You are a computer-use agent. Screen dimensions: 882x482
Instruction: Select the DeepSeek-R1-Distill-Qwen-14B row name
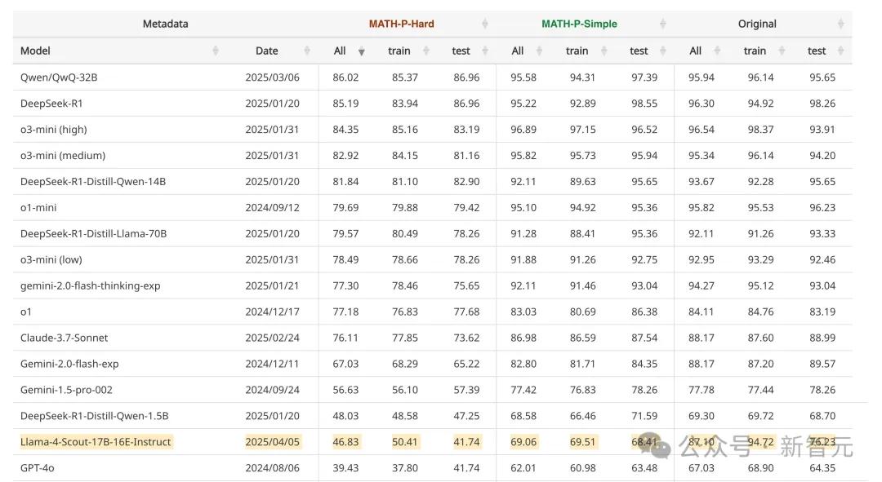click(93, 182)
